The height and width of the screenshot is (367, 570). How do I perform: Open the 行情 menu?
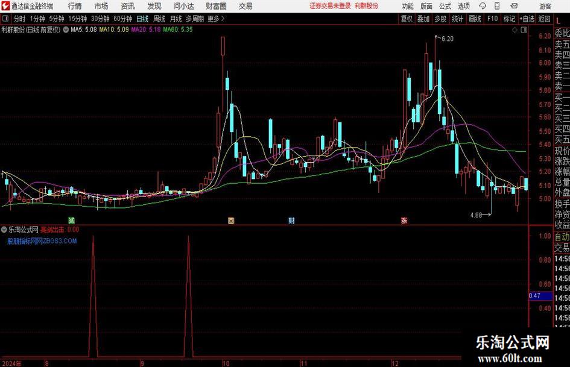75,6
